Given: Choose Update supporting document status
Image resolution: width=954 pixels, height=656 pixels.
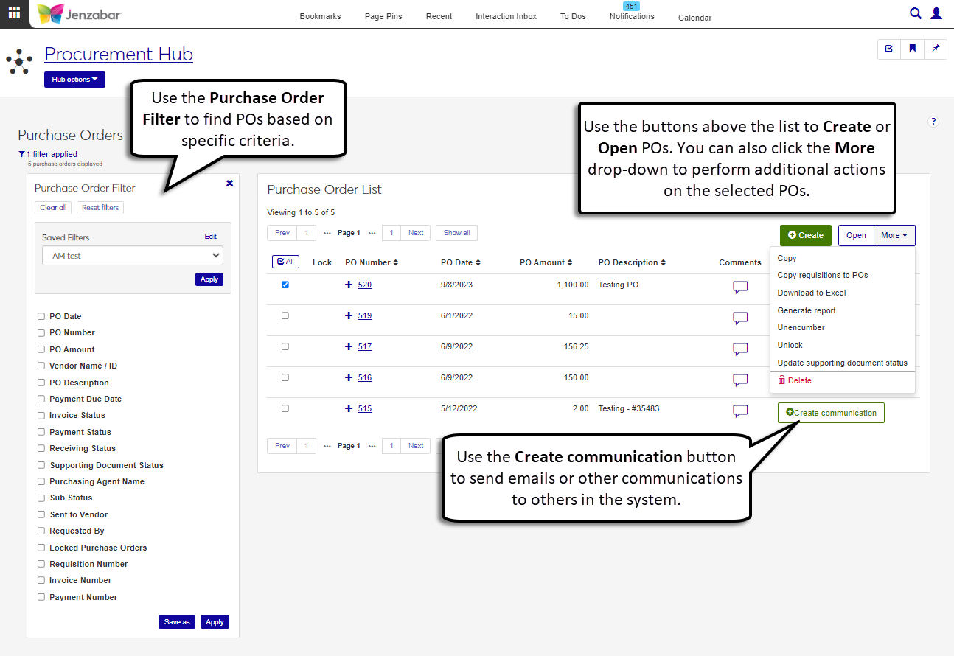Looking at the screenshot, I should pyautogui.click(x=843, y=363).
